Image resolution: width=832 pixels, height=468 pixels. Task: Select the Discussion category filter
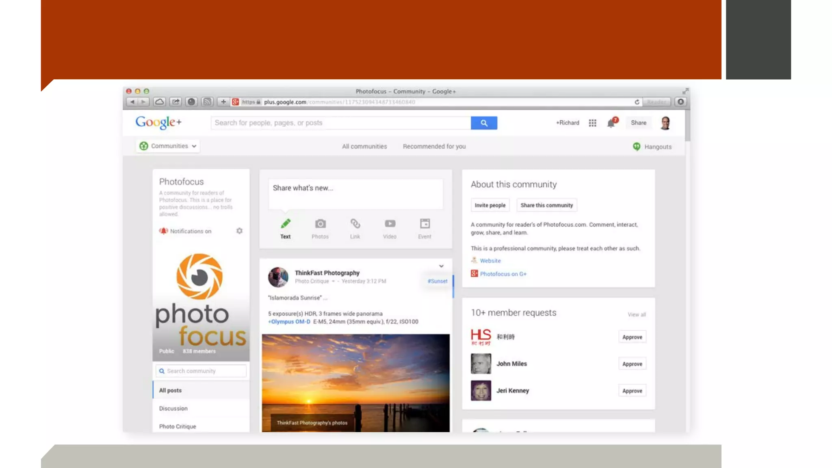tap(173, 409)
